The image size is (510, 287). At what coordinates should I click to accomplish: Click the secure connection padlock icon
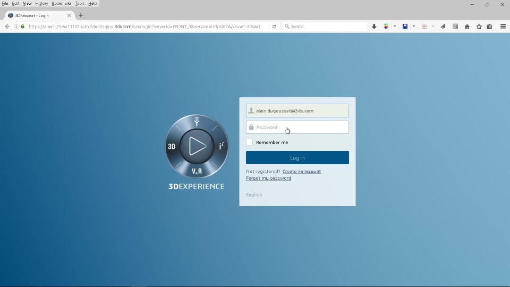pos(22,27)
